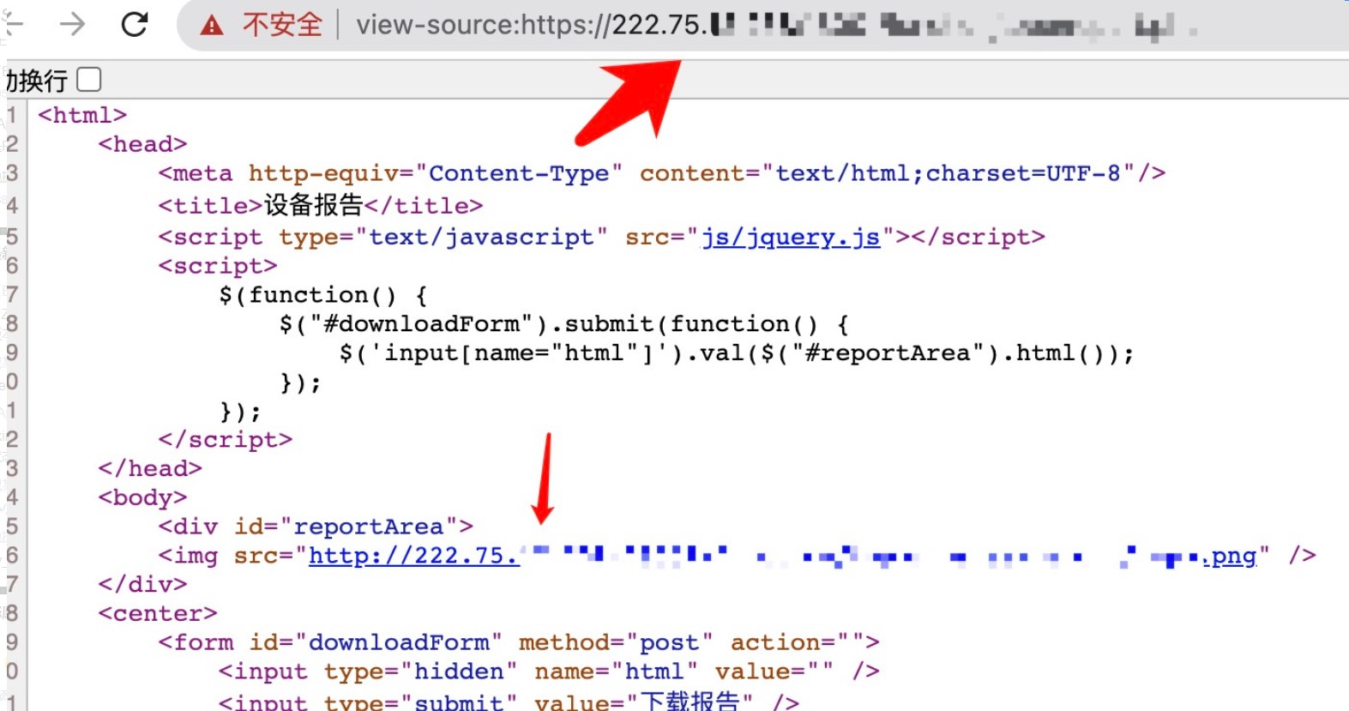The image size is (1349, 711).
Task: Select the #downloadForm submit line
Action: click(x=564, y=324)
